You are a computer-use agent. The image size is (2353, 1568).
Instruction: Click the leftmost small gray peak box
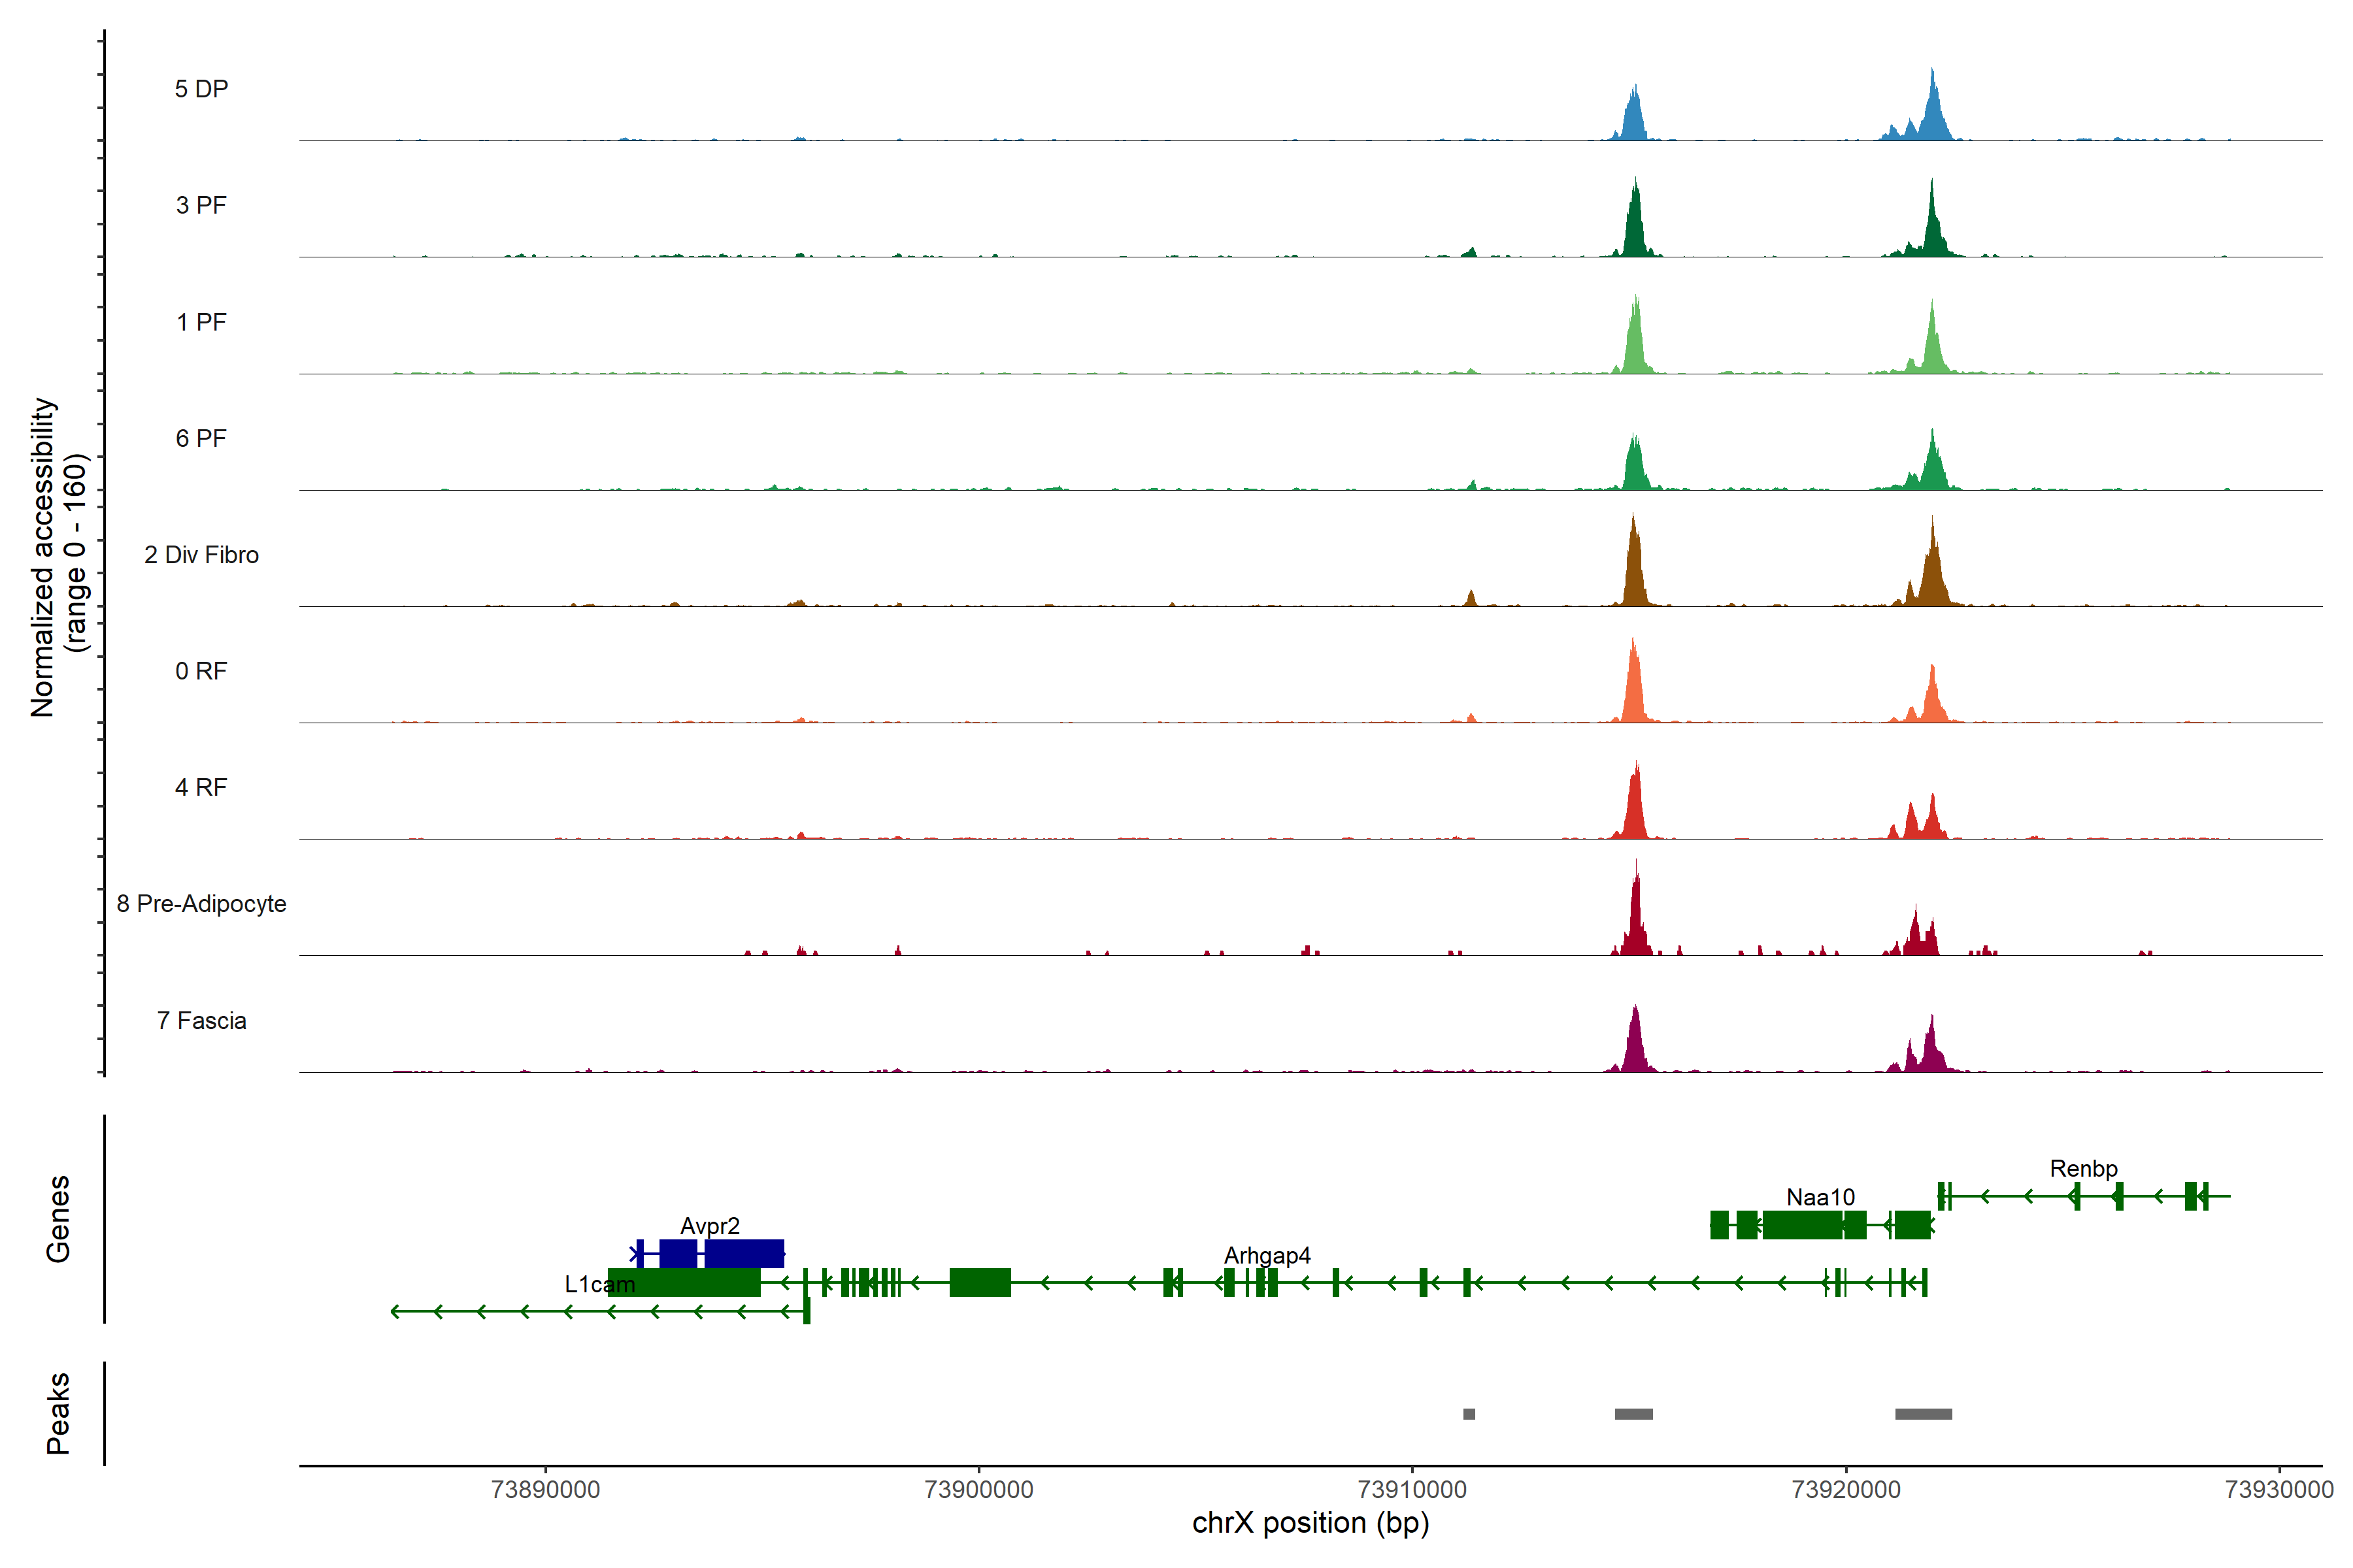[1469, 1414]
